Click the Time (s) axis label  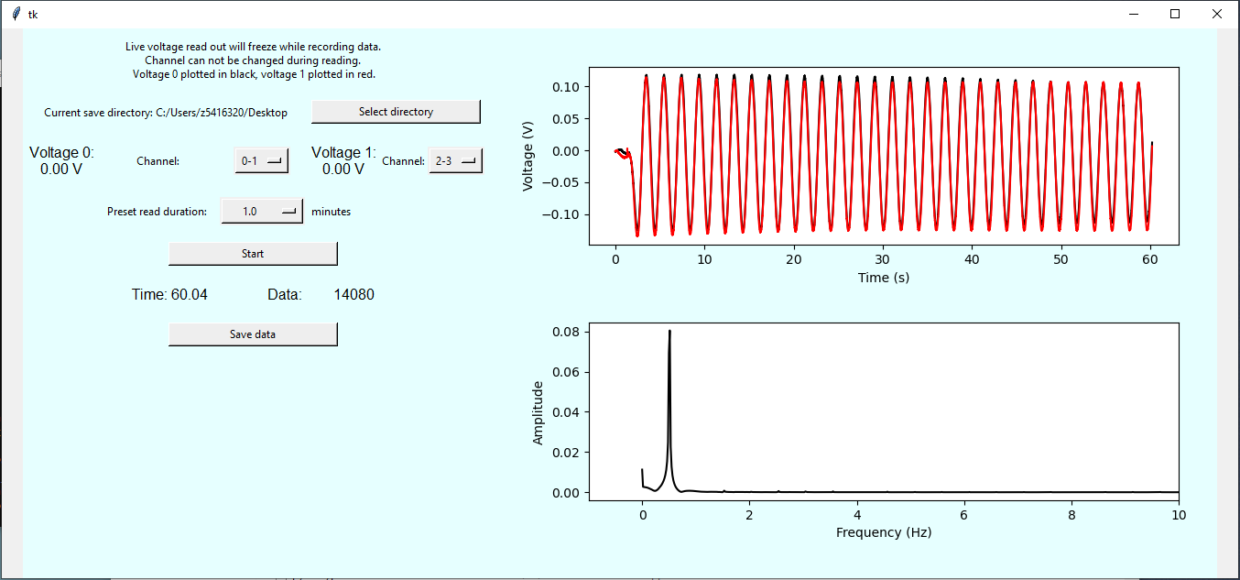pyautogui.click(x=884, y=277)
